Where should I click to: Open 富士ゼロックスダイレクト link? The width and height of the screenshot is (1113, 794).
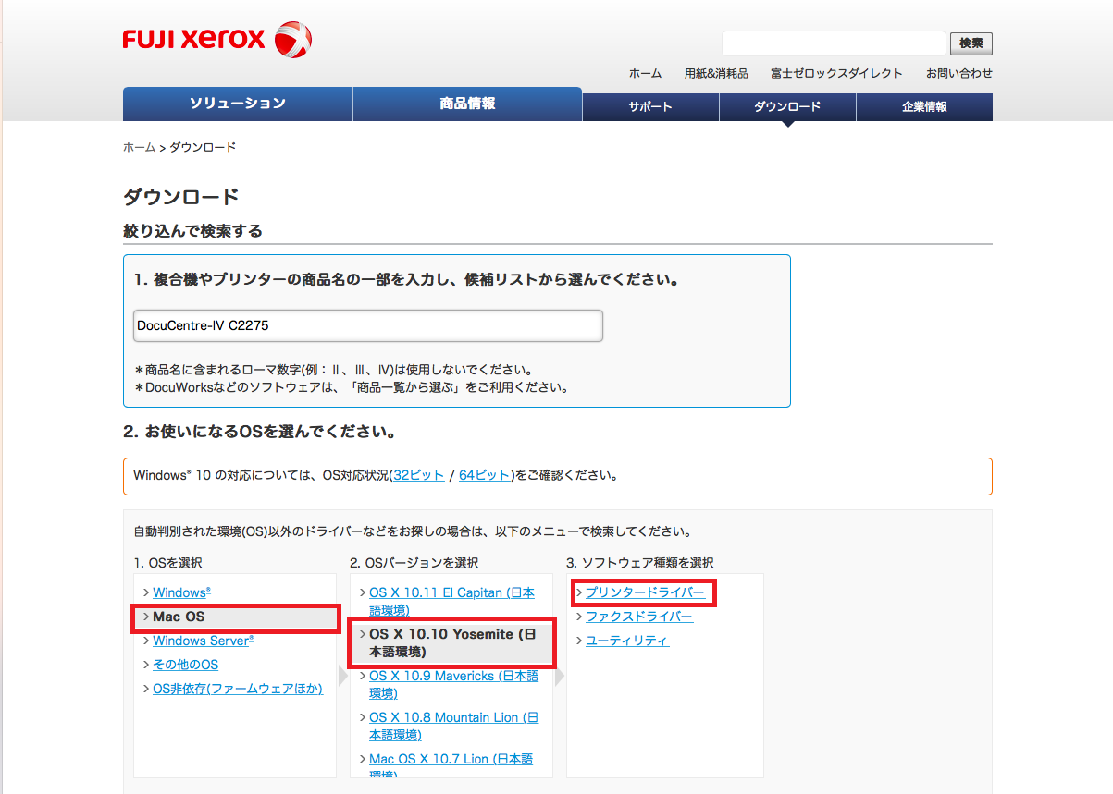(836, 73)
